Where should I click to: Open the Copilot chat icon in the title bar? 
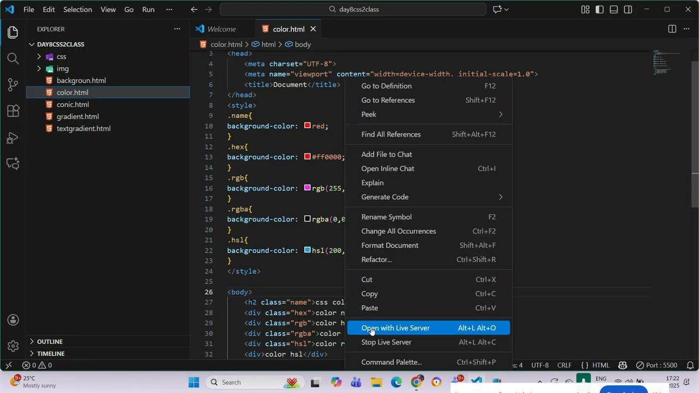(x=497, y=9)
